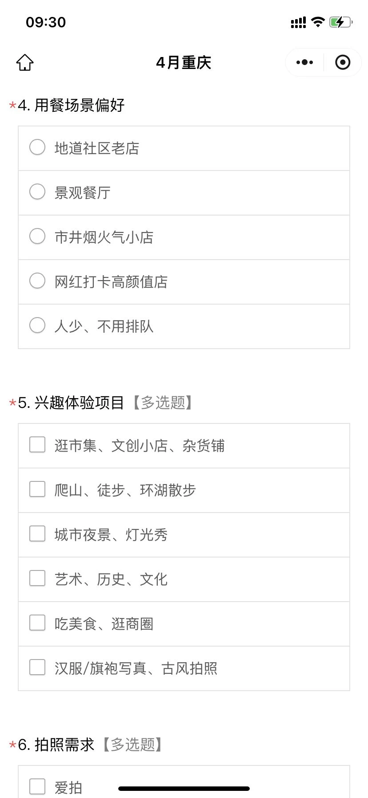Tap the 09:30 clock in status bar

[46, 22]
